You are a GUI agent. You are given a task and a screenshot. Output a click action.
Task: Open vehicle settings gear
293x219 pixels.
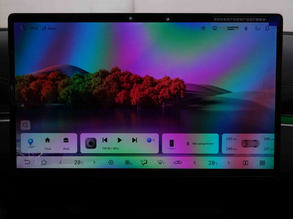click(x=111, y=162)
